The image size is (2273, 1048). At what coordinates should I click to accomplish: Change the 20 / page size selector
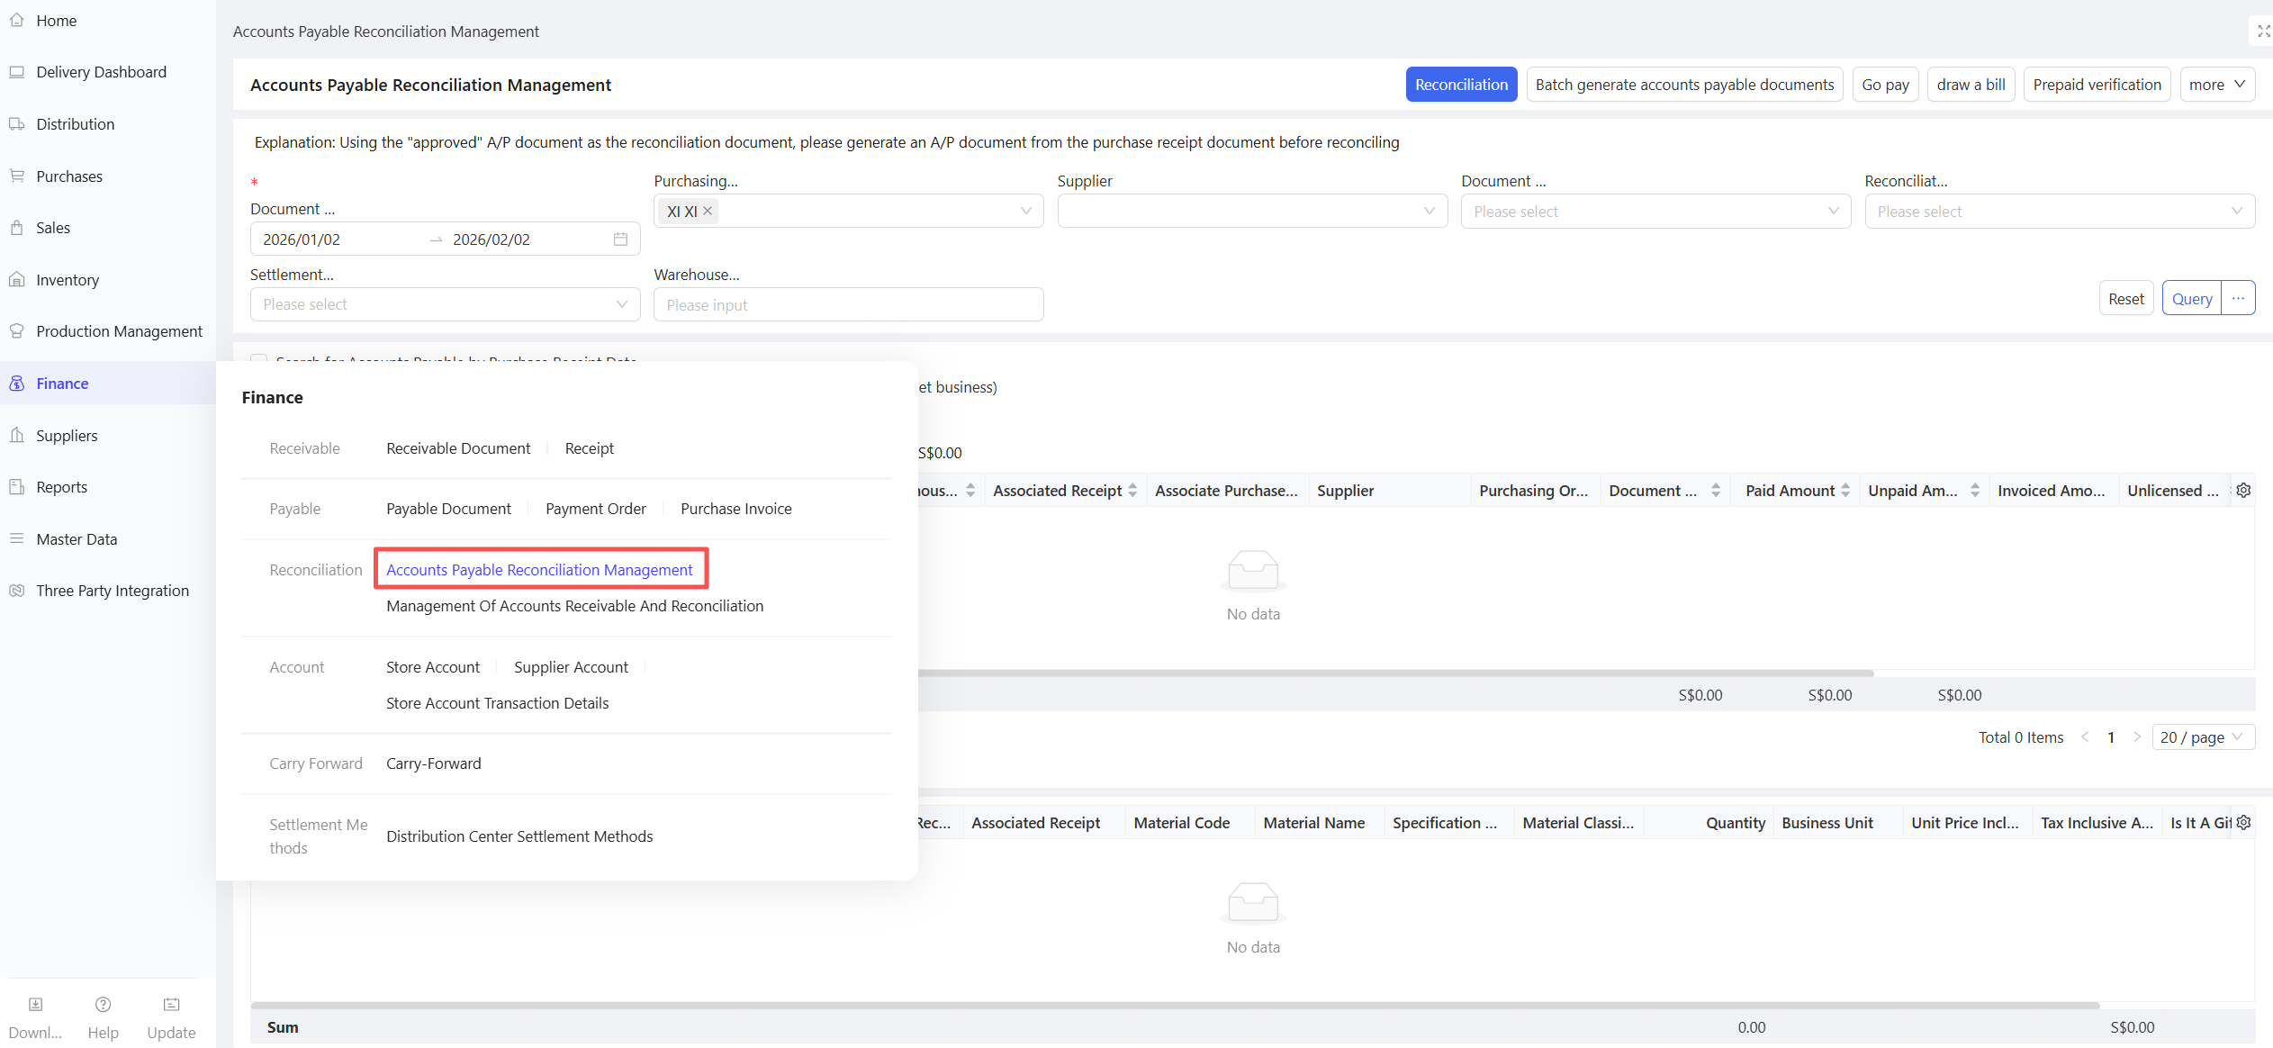pyautogui.click(x=2202, y=736)
